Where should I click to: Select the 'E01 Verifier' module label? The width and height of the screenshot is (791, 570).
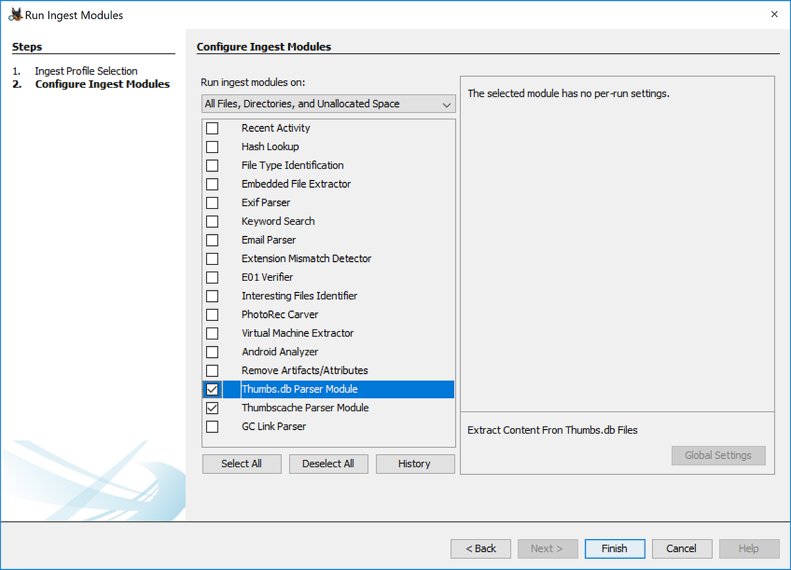tap(267, 277)
